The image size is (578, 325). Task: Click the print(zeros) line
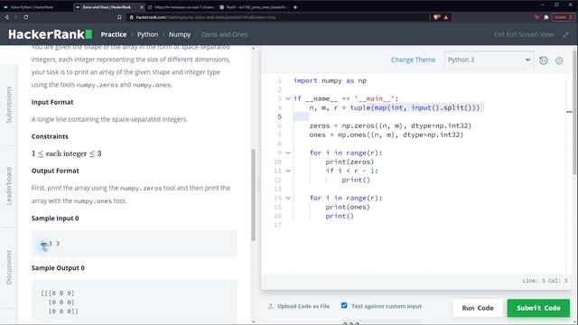[350, 162]
